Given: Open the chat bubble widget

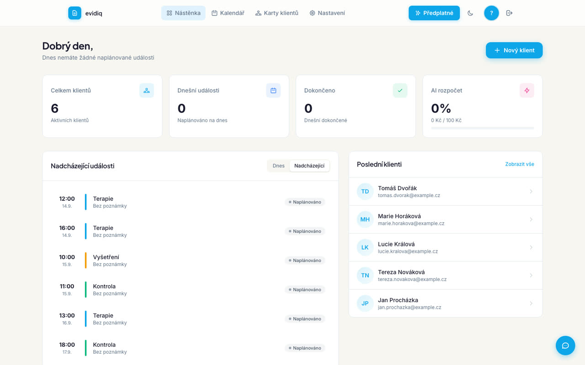Looking at the screenshot, I should click(565, 345).
